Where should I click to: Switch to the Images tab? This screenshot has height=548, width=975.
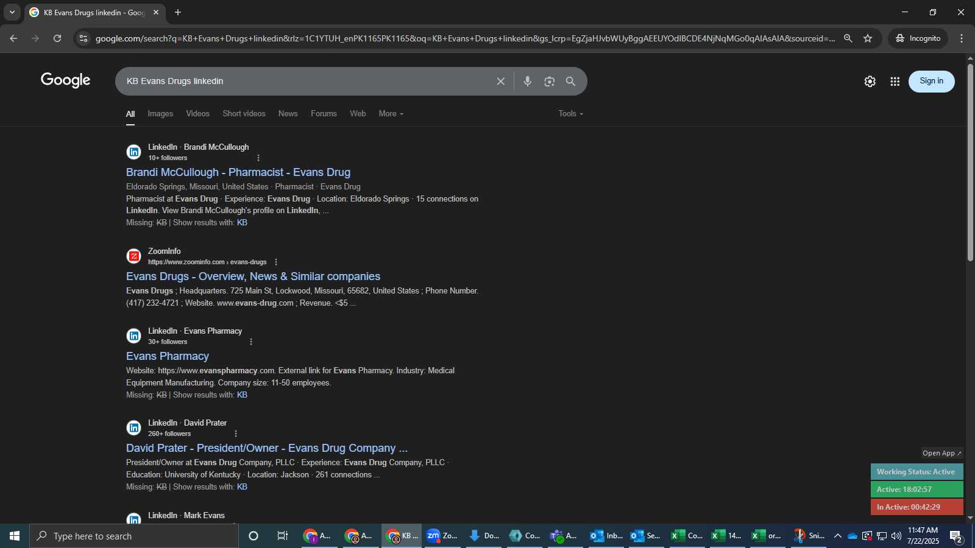[160, 114]
